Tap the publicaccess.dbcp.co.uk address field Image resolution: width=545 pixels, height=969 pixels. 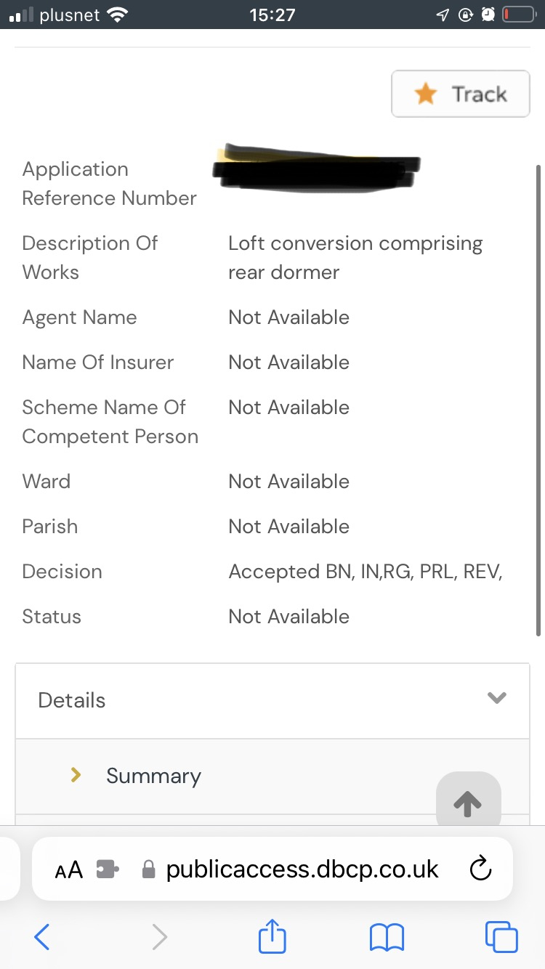pos(302,869)
